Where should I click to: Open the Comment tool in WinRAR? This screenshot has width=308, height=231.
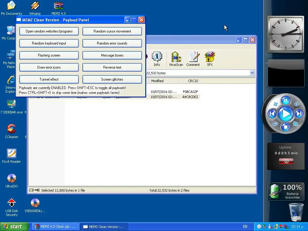tap(193, 59)
